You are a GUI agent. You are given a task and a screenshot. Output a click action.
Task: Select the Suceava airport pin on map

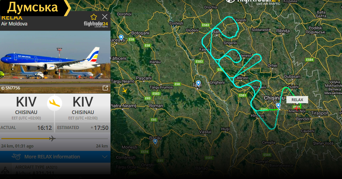point(121,38)
